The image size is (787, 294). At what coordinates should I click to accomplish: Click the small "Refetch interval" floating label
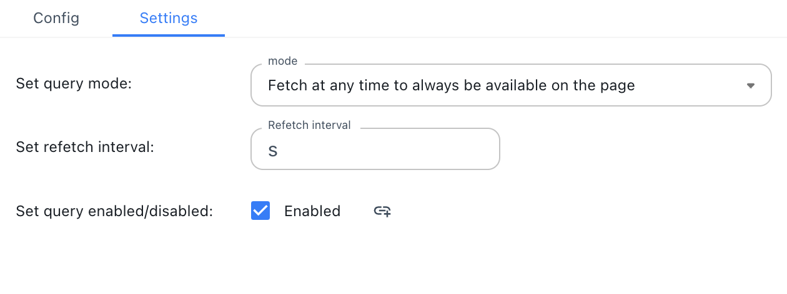tap(309, 125)
